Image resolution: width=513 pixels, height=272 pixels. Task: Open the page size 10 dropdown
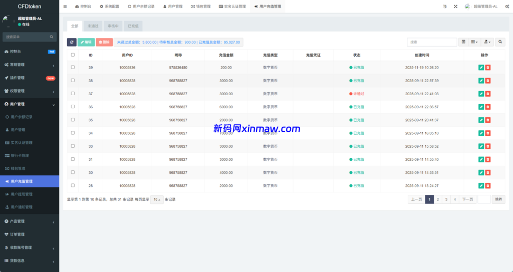[157, 199]
